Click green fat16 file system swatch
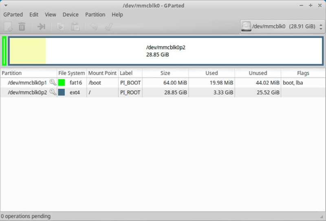Image resolution: width=326 pixels, height=221 pixels. (x=62, y=82)
